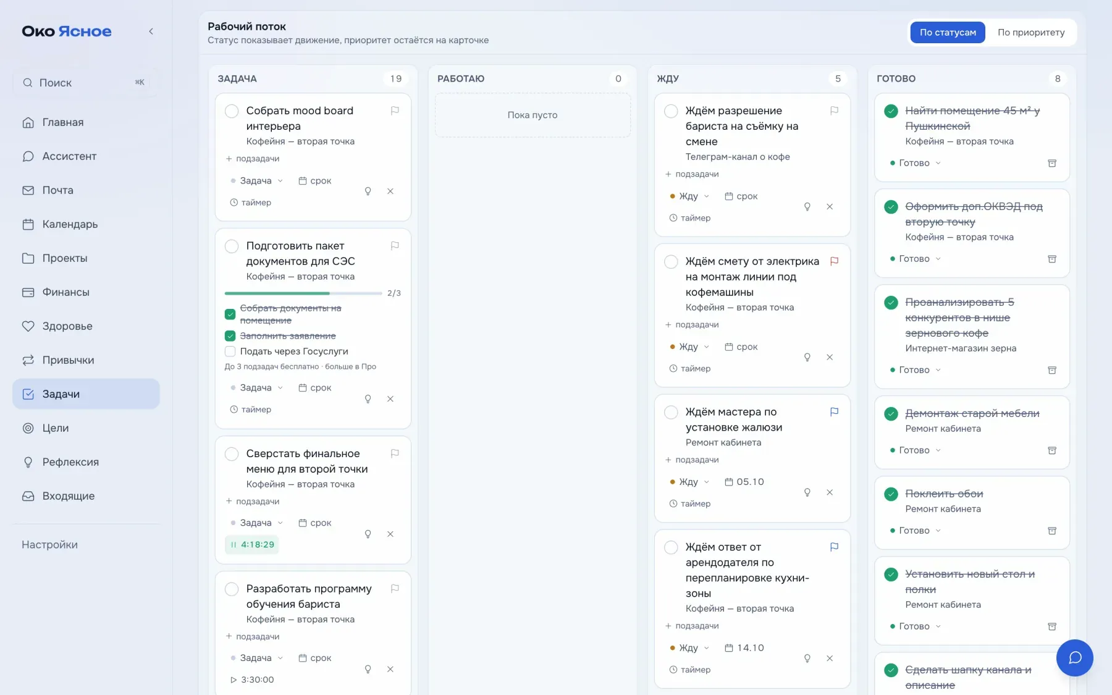Image resolution: width=1112 pixels, height=695 pixels.
Task: Expand подзадачи on 'Сверстать финальное меню' card
Action: tap(253, 502)
